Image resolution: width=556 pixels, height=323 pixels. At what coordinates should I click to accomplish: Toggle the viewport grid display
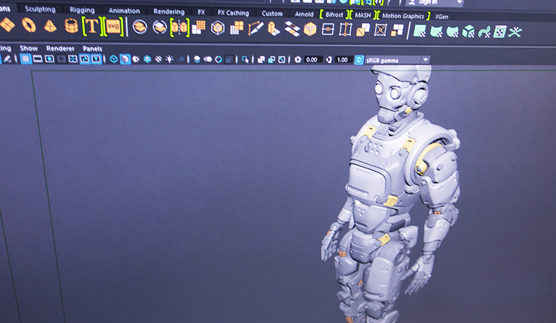(26, 59)
